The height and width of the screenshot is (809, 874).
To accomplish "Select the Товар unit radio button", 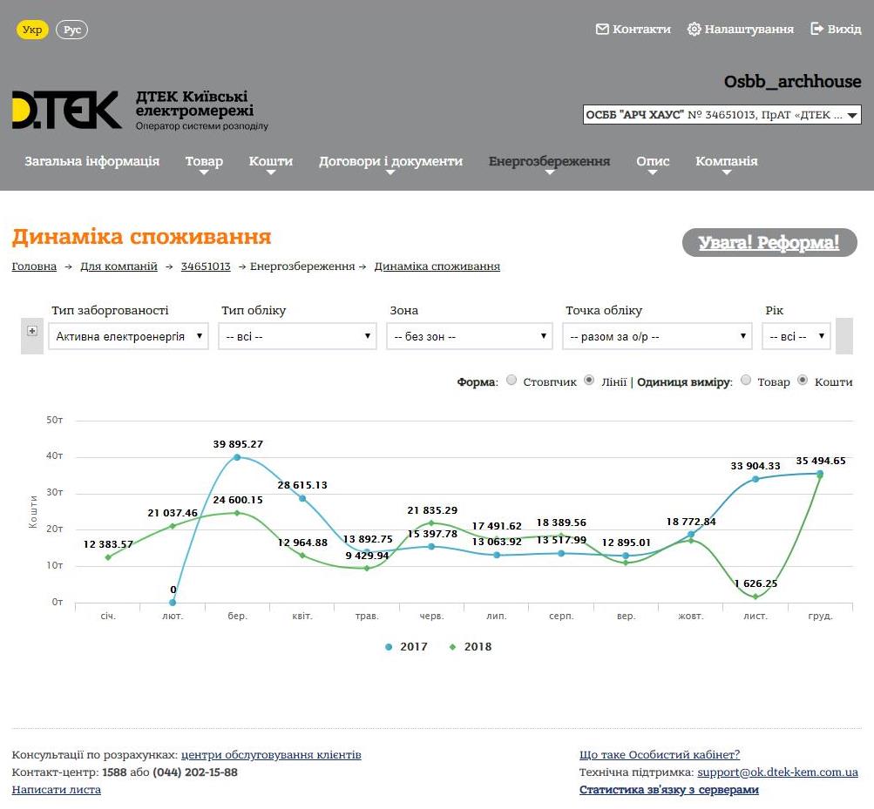I will point(746,381).
